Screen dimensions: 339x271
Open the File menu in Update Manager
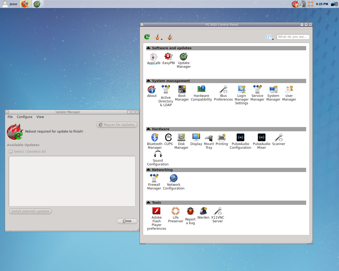coord(10,117)
